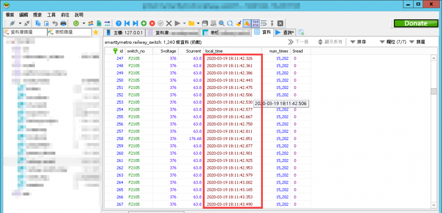Image resolution: width=442 pixels, height=213 pixels.
Task: Load an SQL file via the folder icon
Action: tap(191, 23)
